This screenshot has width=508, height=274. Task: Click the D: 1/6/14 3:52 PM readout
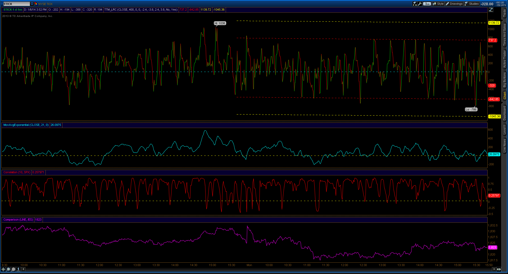(35, 10)
